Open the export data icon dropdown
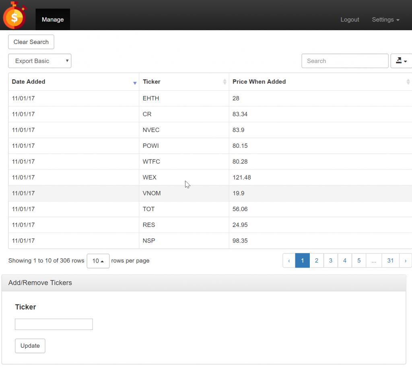The width and height of the screenshot is (412, 390). (401, 61)
